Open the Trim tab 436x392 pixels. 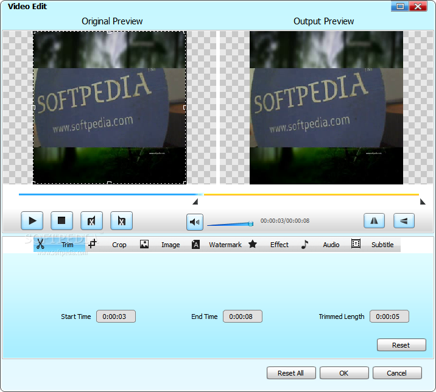[59, 245]
